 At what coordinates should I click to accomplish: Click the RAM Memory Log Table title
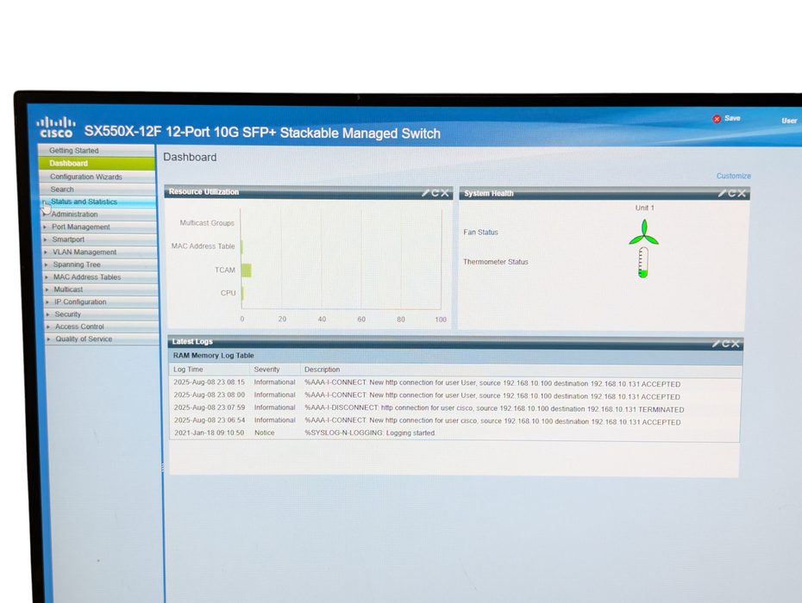[213, 355]
